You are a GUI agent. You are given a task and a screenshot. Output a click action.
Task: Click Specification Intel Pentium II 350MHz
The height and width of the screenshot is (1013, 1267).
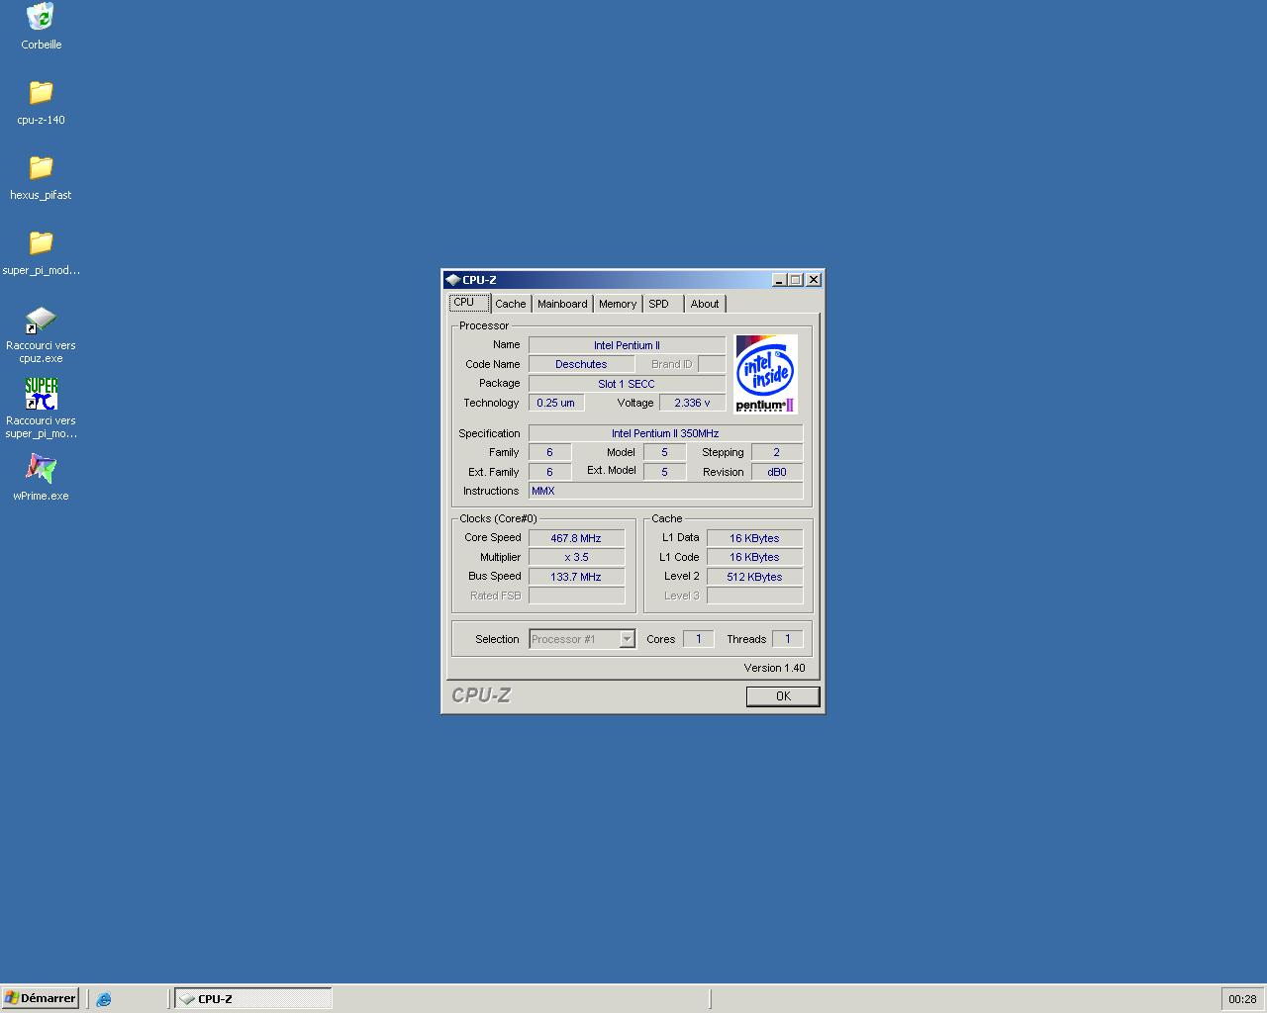[665, 433]
